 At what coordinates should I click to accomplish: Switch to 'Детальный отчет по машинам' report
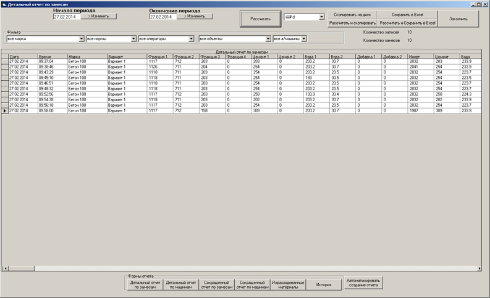[x=180, y=284]
